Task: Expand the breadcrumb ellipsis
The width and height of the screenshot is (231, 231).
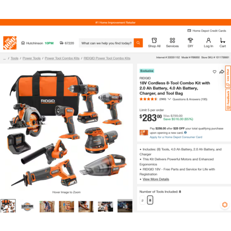Action: (5, 59)
